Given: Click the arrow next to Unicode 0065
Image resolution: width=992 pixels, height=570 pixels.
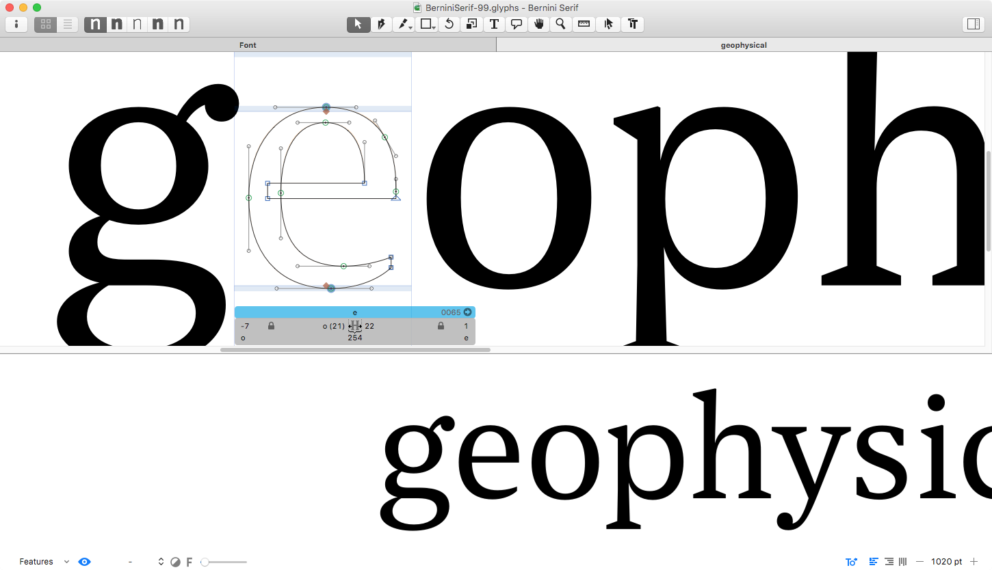Looking at the screenshot, I should tap(468, 312).
